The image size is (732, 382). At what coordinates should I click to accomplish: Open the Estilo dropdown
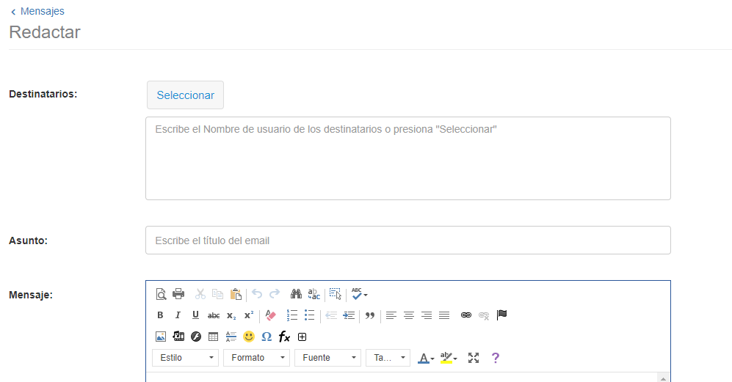185,358
